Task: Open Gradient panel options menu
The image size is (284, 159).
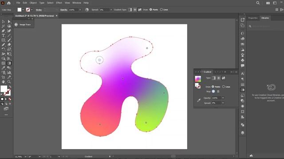Action: click(236, 72)
